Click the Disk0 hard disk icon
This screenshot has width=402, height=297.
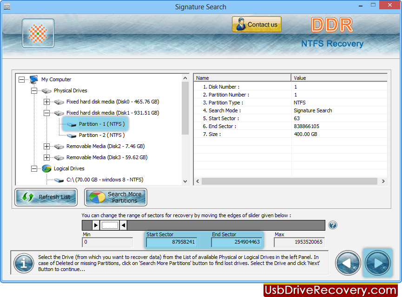pos(59,102)
